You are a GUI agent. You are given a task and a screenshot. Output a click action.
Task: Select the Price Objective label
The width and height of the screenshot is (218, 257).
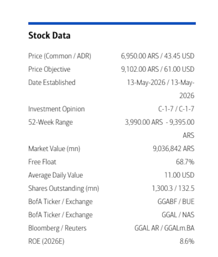coord(49,69)
